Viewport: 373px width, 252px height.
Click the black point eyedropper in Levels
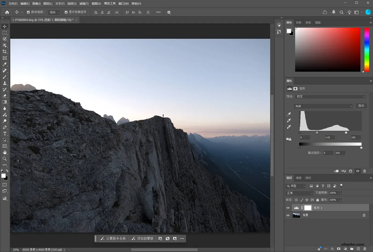point(289,114)
